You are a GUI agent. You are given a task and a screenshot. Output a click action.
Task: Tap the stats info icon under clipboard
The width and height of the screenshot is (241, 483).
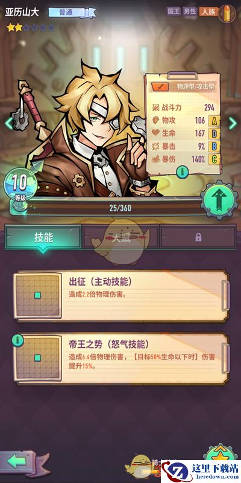pos(182,171)
